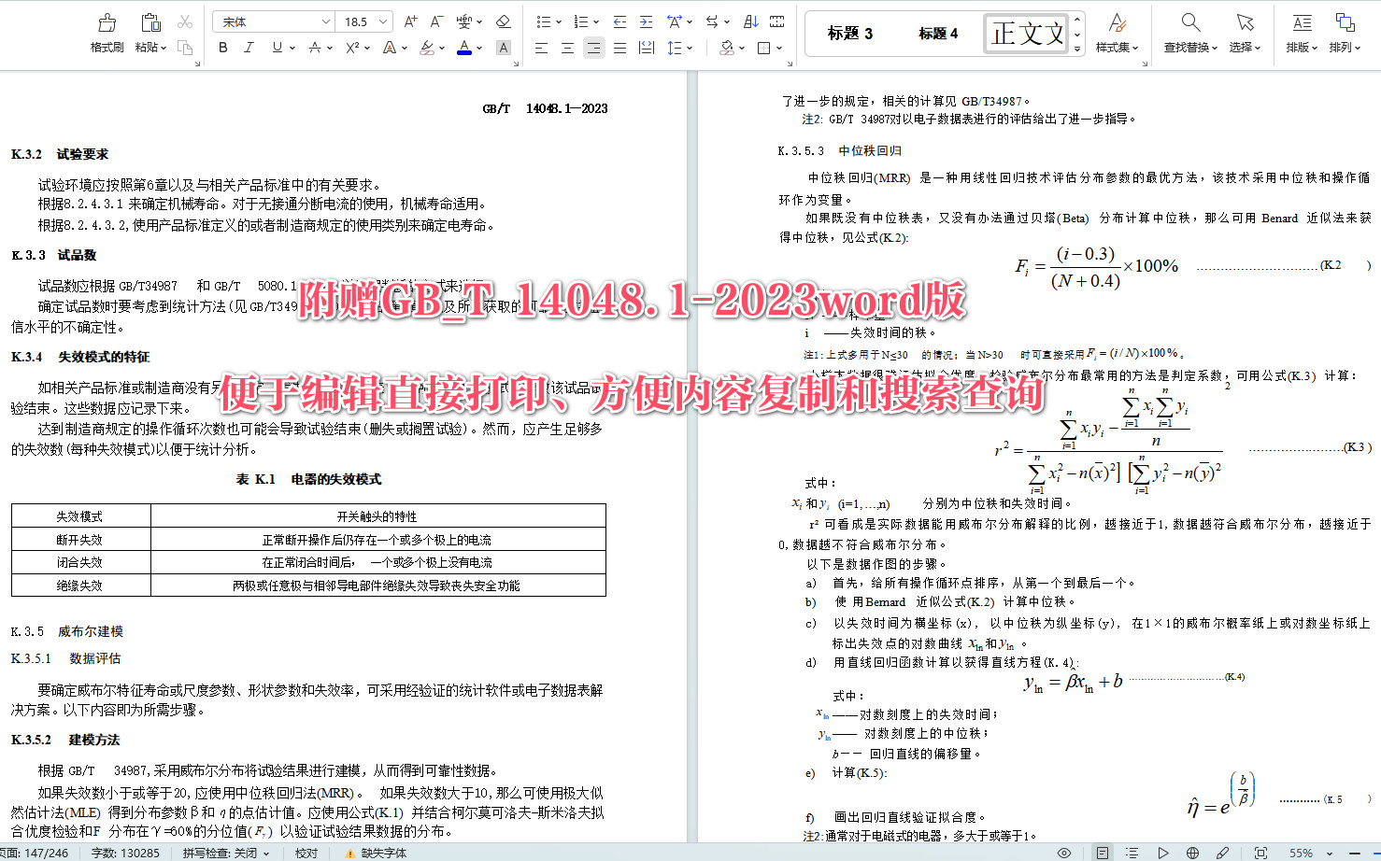Select the Format Painter (格式刷) tool
Screen dimensions: 1381x861
pyautogui.click(x=106, y=35)
